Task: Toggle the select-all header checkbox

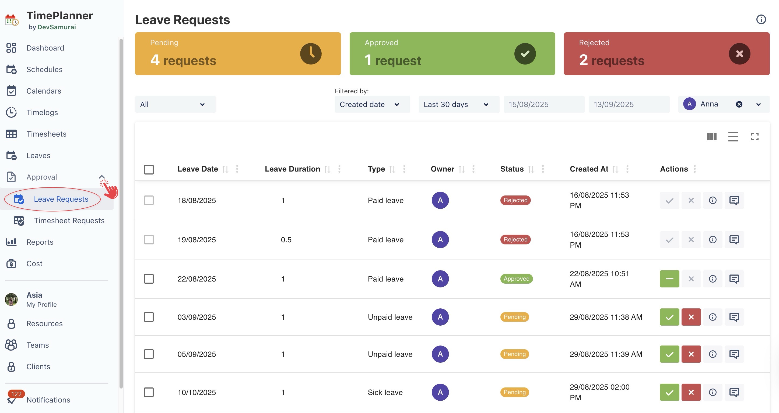Action: 149,169
